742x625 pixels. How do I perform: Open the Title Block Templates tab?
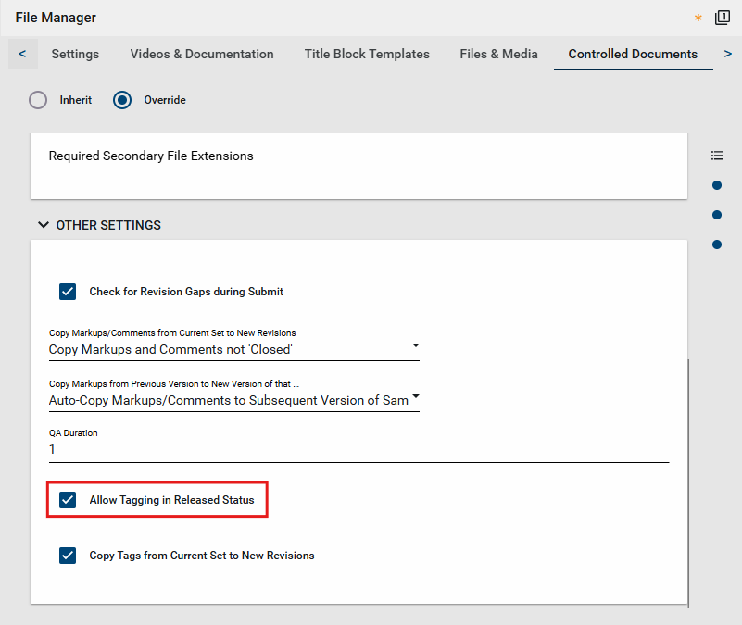point(367,54)
